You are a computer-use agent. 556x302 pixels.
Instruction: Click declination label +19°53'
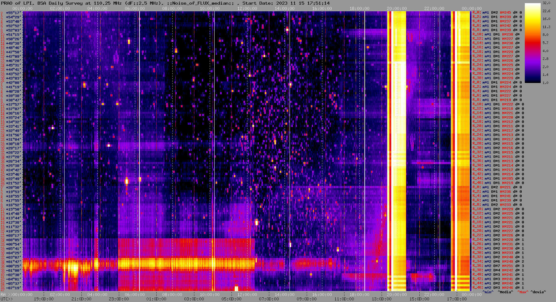tap(13, 192)
